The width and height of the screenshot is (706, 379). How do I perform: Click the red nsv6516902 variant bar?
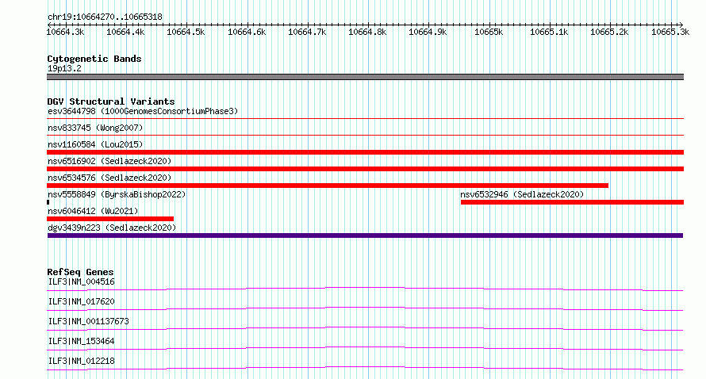tap(365, 169)
